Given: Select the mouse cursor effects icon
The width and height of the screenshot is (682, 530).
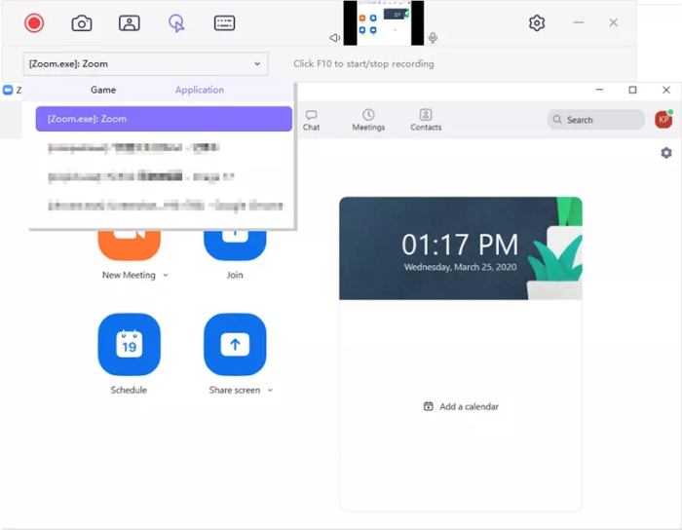Looking at the screenshot, I should tap(176, 23).
